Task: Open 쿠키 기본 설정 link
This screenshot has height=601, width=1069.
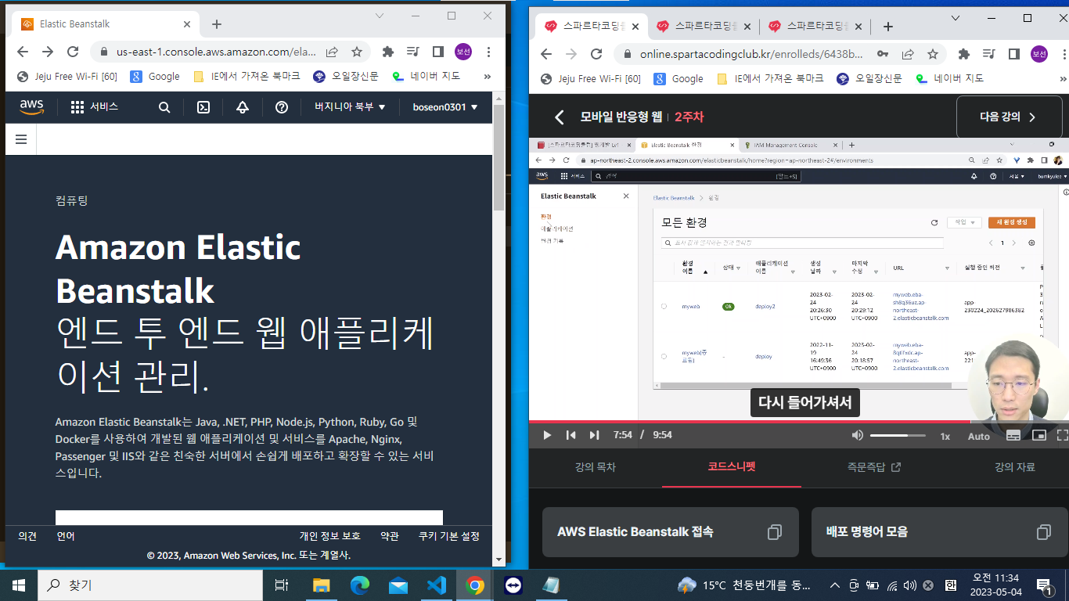Action: point(449,536)
